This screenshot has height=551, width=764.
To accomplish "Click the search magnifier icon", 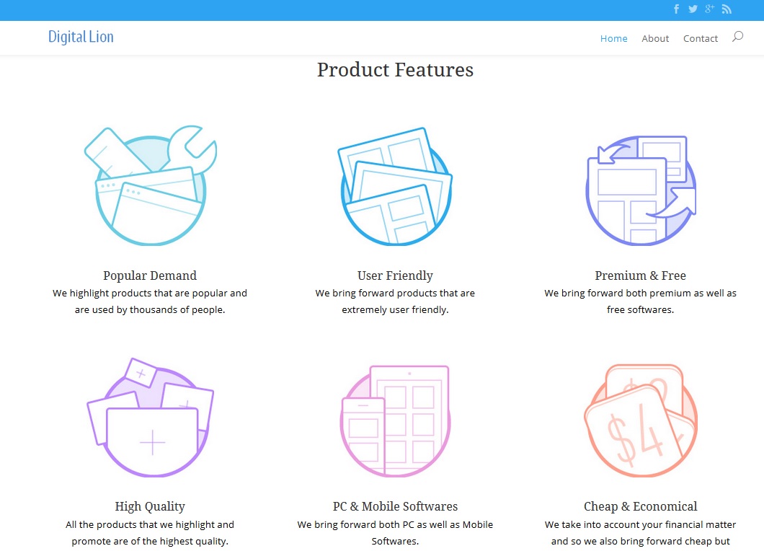I will pyautogui.click(x=737, y=37).
